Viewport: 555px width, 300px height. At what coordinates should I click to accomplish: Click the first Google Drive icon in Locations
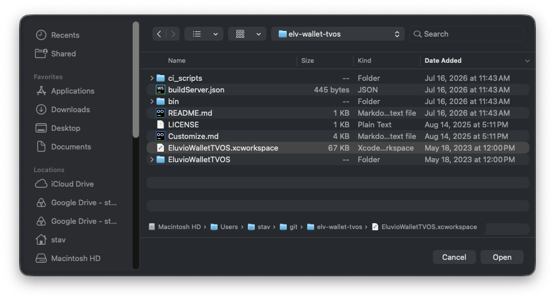41,202
